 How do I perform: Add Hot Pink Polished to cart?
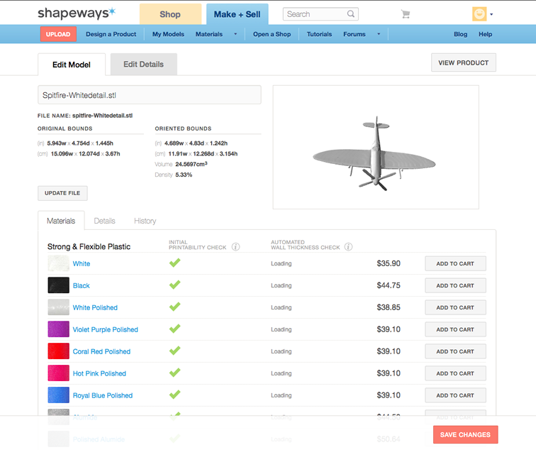455,373
